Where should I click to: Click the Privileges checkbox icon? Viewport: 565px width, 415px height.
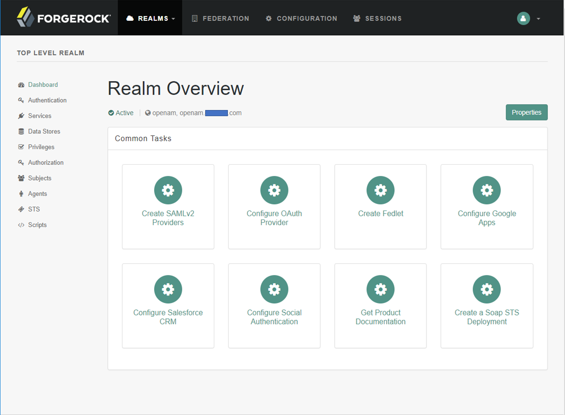click(21, 147)
